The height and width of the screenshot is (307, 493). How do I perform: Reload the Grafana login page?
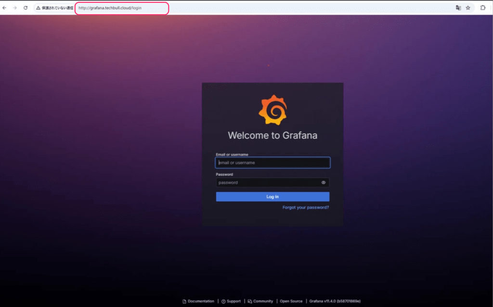pos(26,8)
